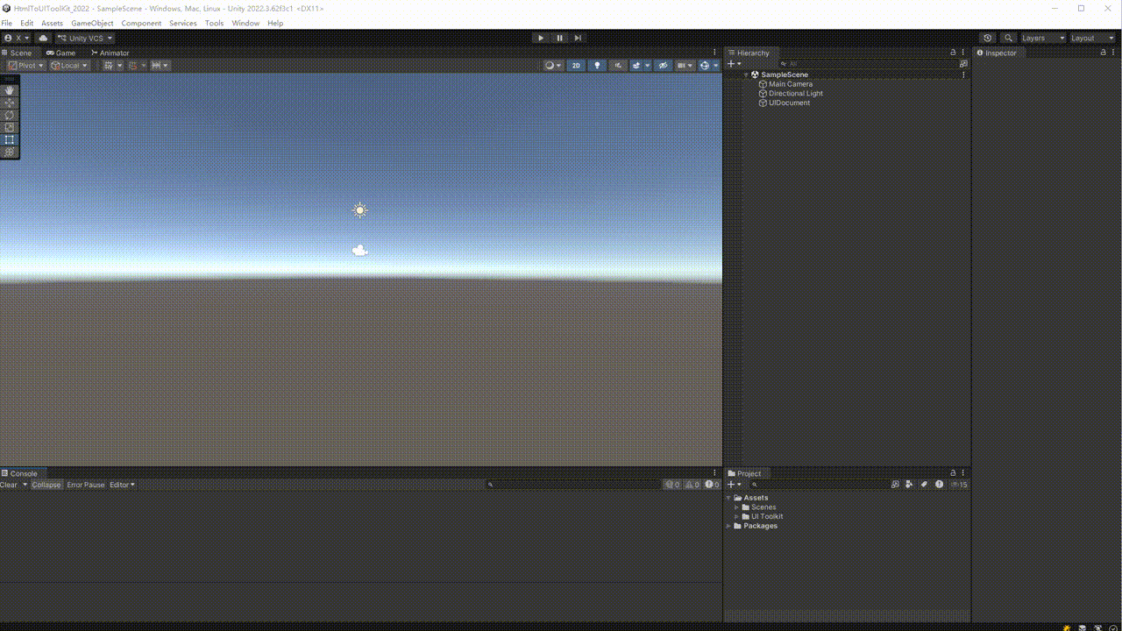This screenshot has width=1122, height=631.
Task: Lock the Hierarchy panel
Action: [x=953, y=53]
